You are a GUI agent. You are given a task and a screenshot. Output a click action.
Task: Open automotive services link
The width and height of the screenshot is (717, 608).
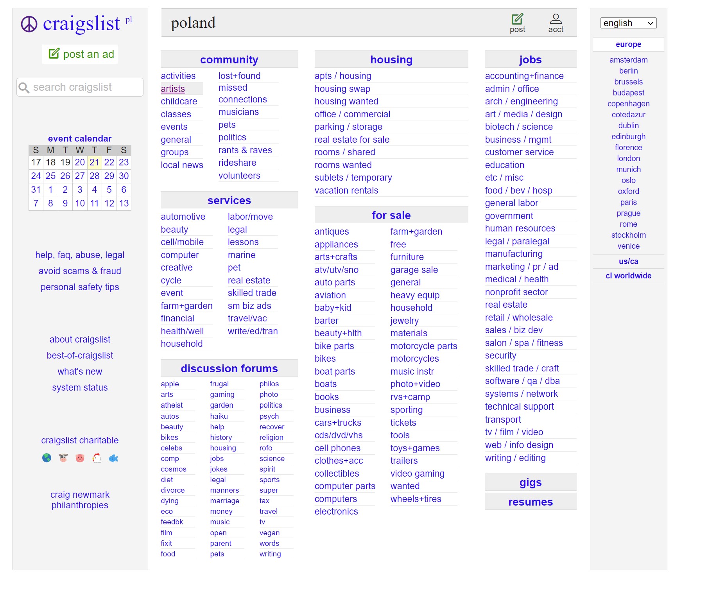tap(183, 217)
